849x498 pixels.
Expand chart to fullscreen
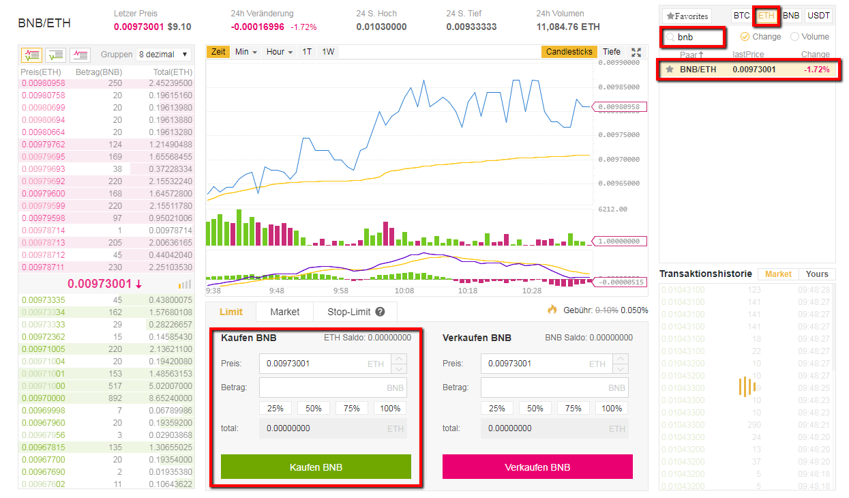636,52
